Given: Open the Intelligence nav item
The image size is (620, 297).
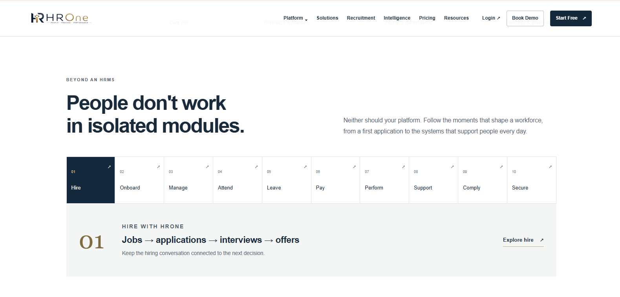Looking at the screenshot, I should [x=397, y=18].
